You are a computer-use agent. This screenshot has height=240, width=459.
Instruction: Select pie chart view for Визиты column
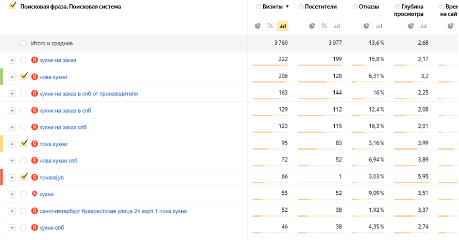pyautogui.click(x=258, y=26)
